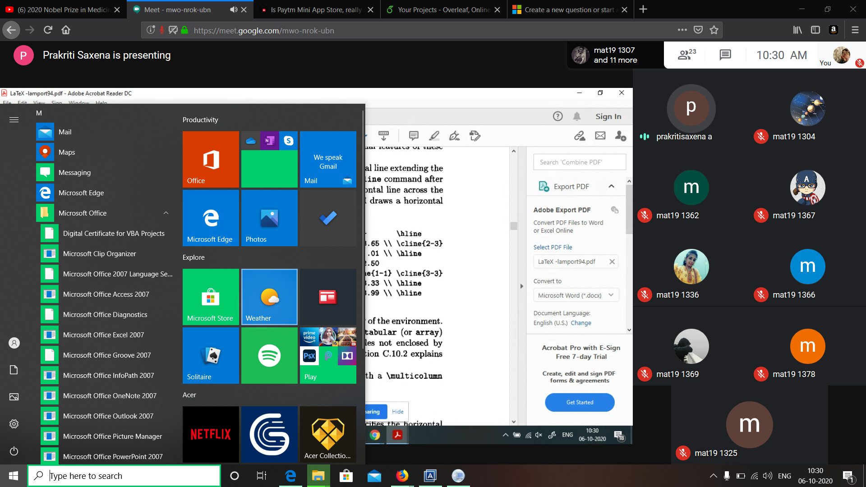866x487 pixels.
Task: Reload the Meet page
Action: coord(48,30)
